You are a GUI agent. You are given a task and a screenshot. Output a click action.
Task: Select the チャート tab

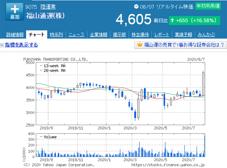click(x=36, y=35)
